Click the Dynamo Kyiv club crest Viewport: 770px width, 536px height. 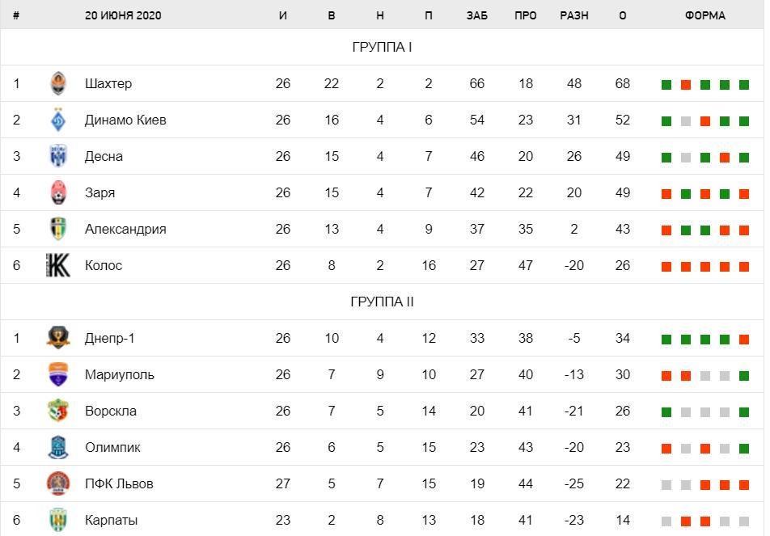click(x=58, y=120)
